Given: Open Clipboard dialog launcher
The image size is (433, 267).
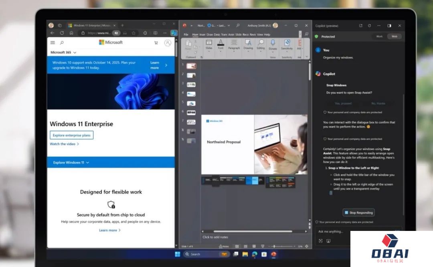Looking at the screenshot, I should pyautogui.click(x=202, y=57).
